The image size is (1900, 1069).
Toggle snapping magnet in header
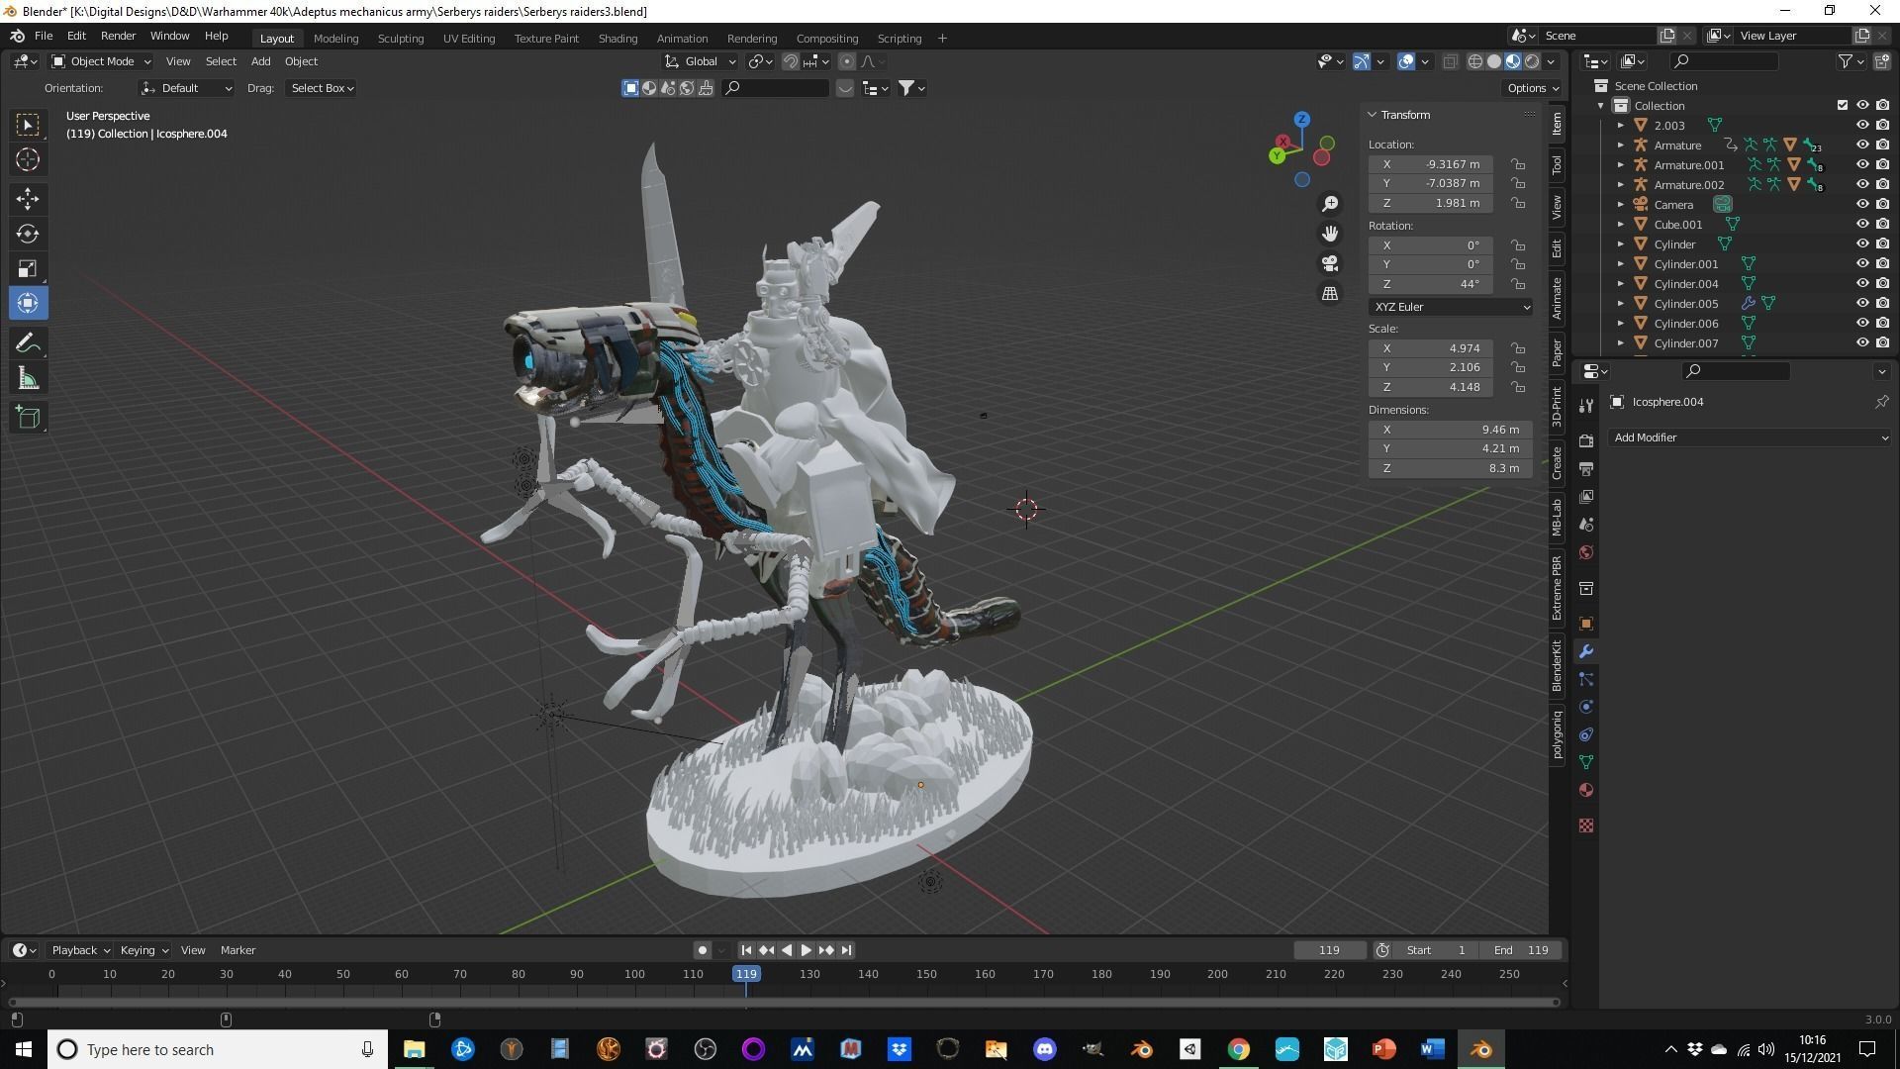pyautogui.click(x=790, y=61)
